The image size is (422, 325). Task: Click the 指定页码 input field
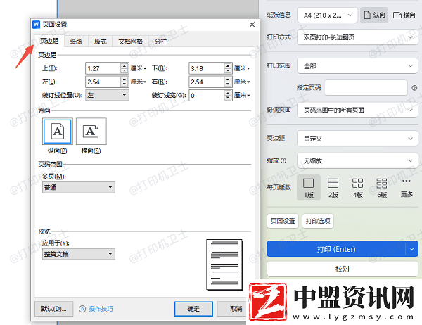click(366, 87)
